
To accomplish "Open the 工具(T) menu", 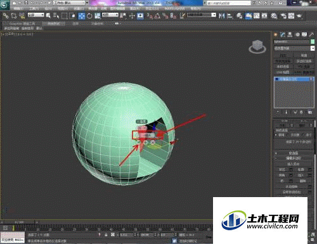I will click(x=34, y=9).
